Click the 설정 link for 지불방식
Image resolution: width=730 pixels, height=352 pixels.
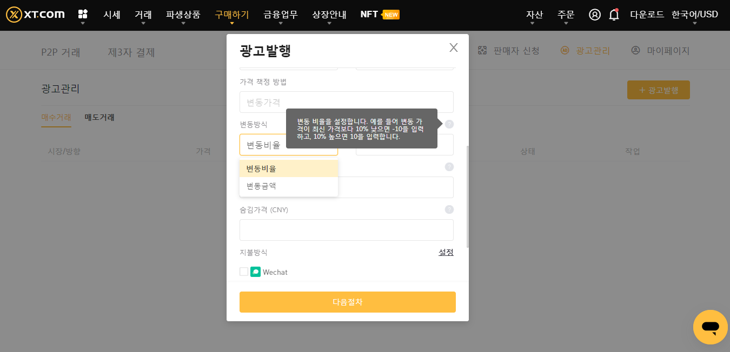pyautogui.click(x=446, y=252)
